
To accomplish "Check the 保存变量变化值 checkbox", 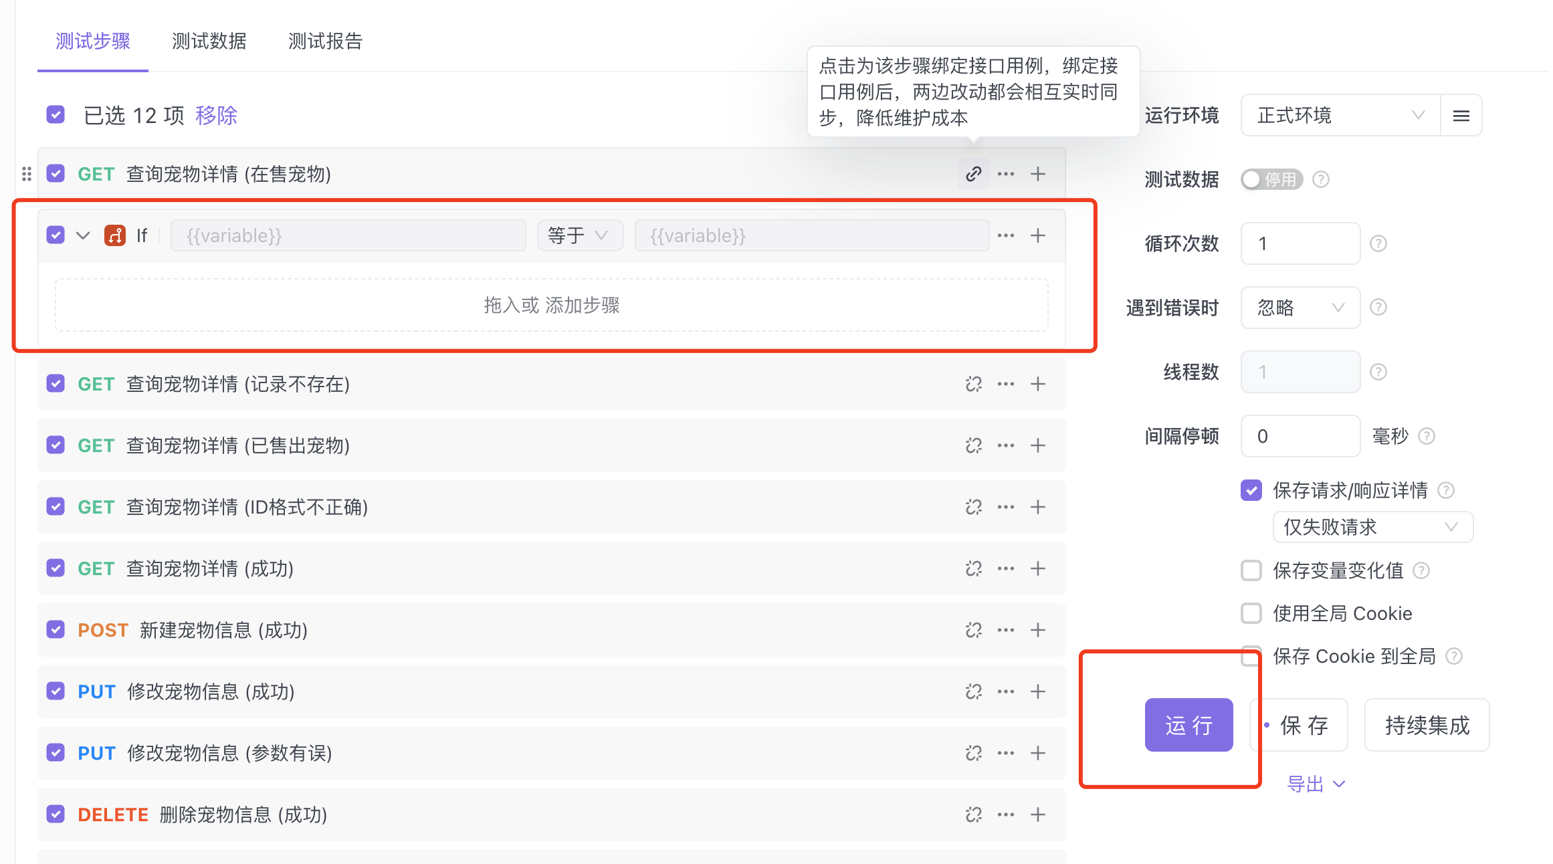I will click(1251, 570).
